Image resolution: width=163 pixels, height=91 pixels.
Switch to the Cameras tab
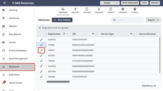(123, 11)
